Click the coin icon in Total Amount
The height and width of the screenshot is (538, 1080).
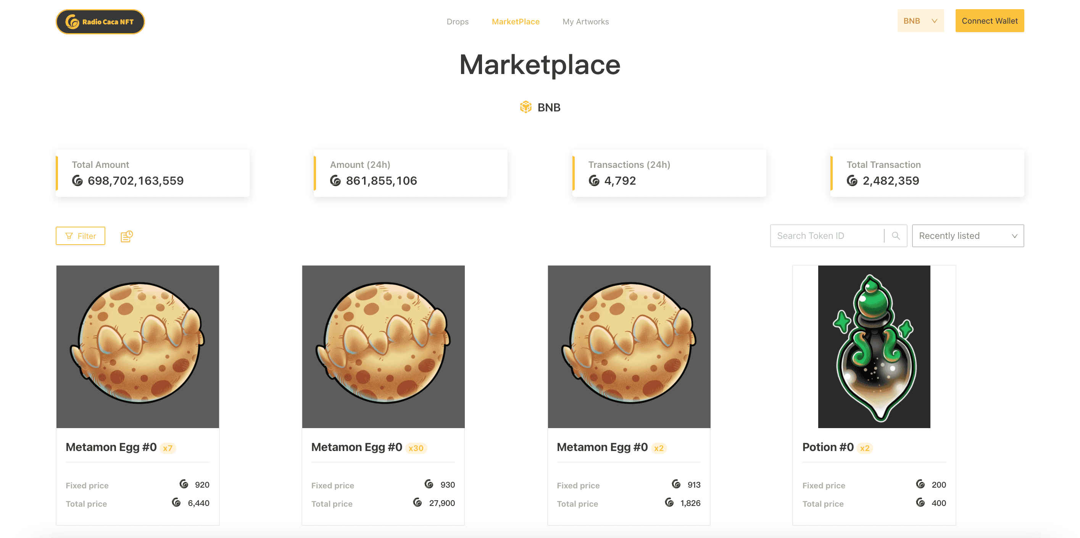[77, 181]
